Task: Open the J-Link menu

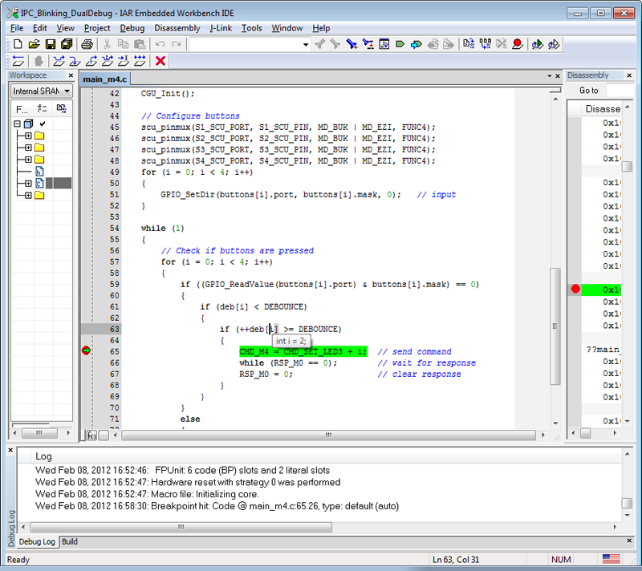Action: tap(221, 28)
